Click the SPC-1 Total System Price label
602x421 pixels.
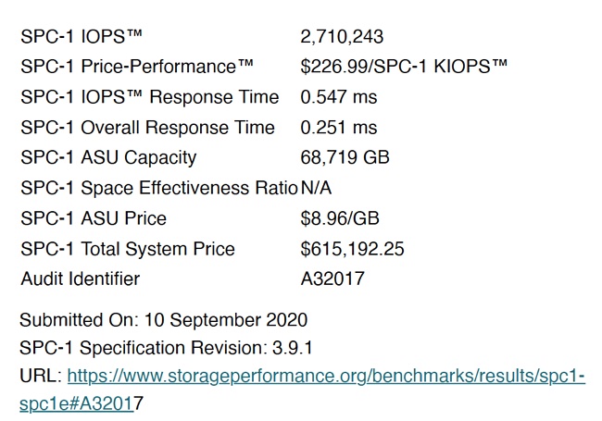pyautogui.click(x=128, y=249)
